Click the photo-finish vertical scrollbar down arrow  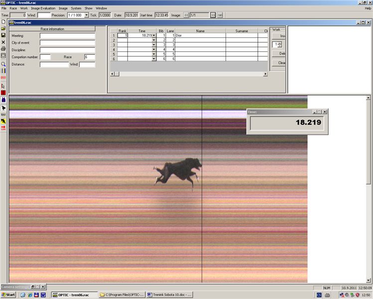click(x=368, y=281)
